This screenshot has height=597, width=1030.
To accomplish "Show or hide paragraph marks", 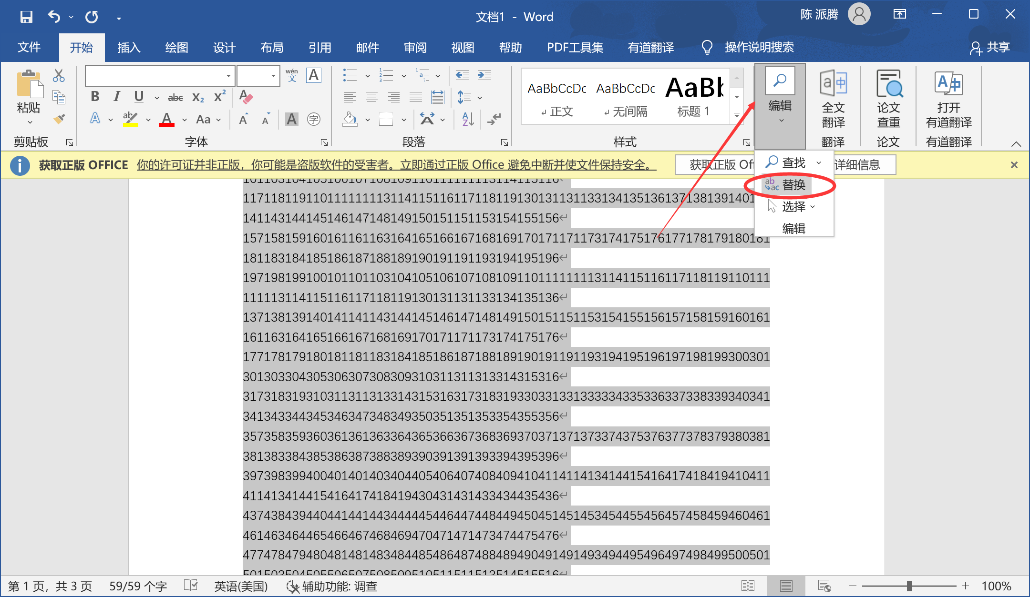I will (494, 119).
